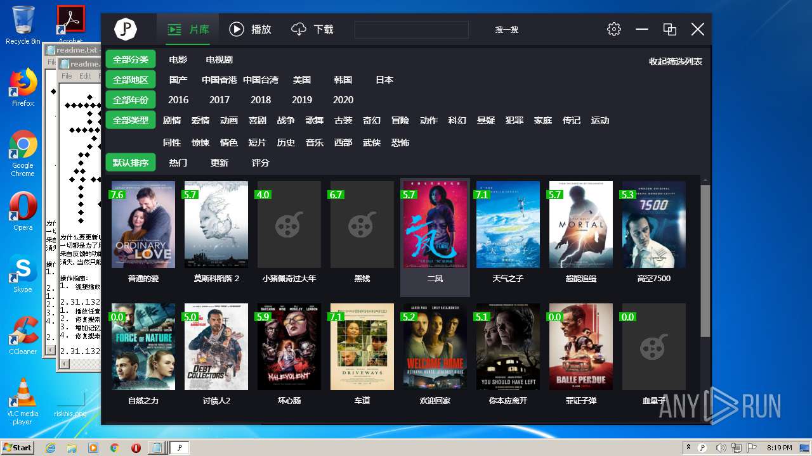Select the 全部分类 all categories filter
812x456 pixels.
(131, 60)
